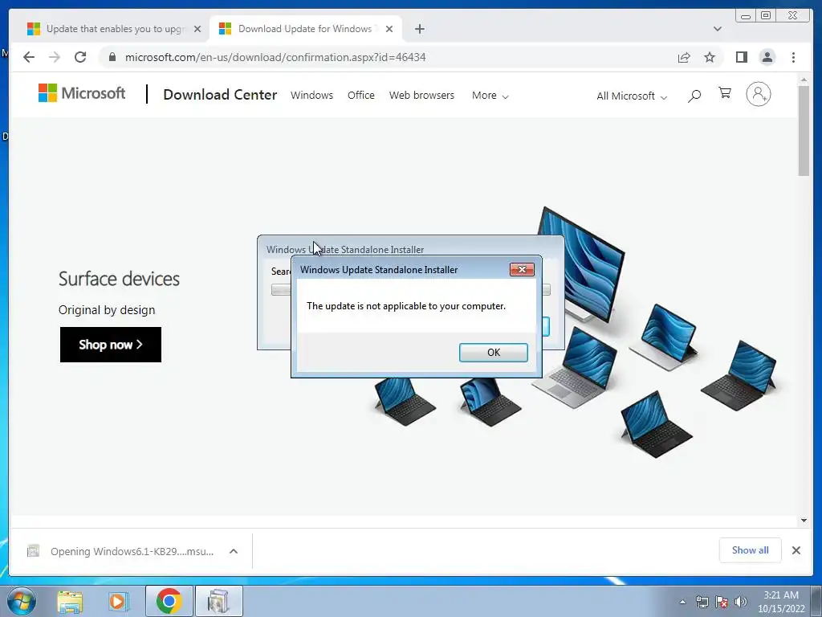
Task: Open the downloaded Windows6.1-KB29 msu item
Action: pos(120,551)
